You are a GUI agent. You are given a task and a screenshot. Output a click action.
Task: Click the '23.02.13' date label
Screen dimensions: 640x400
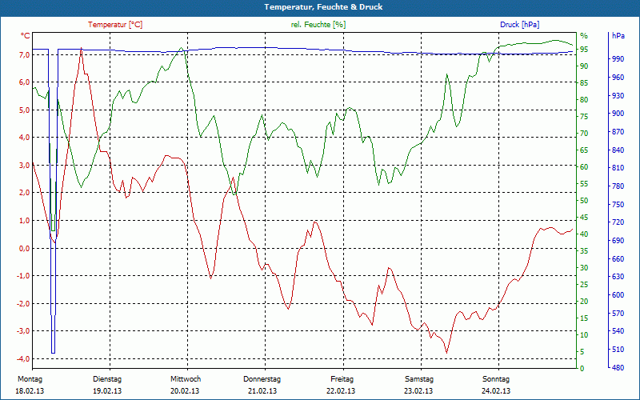418,391
